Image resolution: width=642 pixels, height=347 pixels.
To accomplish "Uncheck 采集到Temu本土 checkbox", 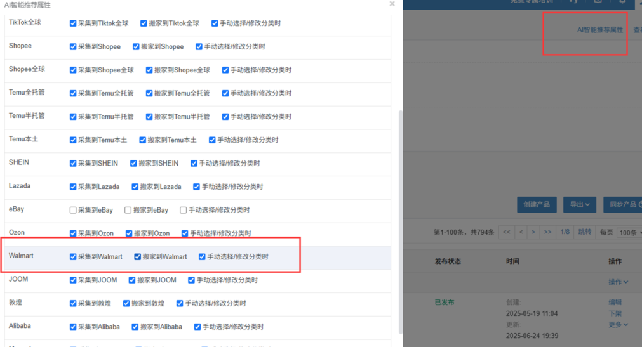I will tap(73, 140).
